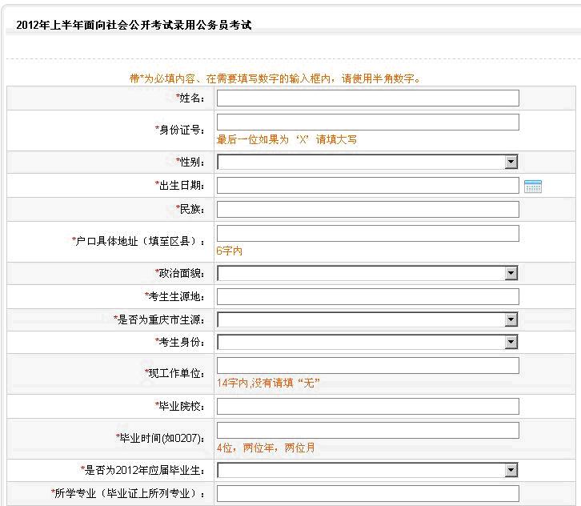Expand the 是否为2012年应届毕业生 dropdown
The height and width of the screenshot is (506, 581).
point(511,470)
